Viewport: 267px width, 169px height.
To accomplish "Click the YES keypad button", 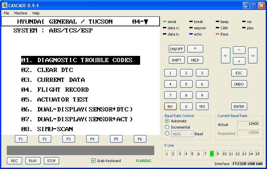I will coord(202,107).
